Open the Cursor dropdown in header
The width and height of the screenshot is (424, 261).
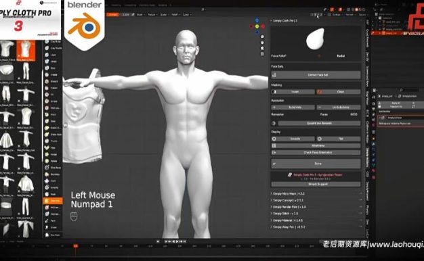(x=186, y=15)
